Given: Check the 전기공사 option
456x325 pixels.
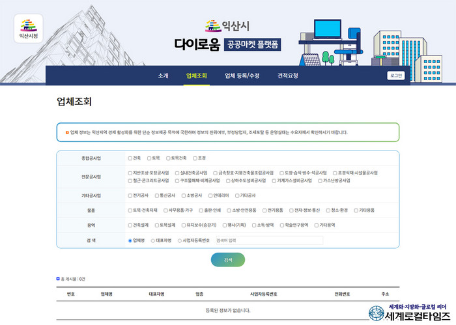Looking at the screenshot, I should (130, 195).
